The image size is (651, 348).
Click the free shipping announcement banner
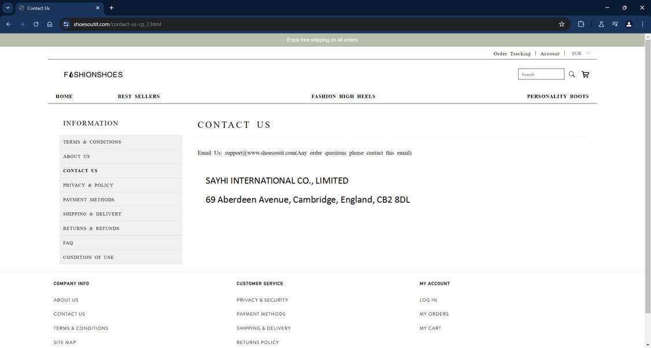point(322,40)
